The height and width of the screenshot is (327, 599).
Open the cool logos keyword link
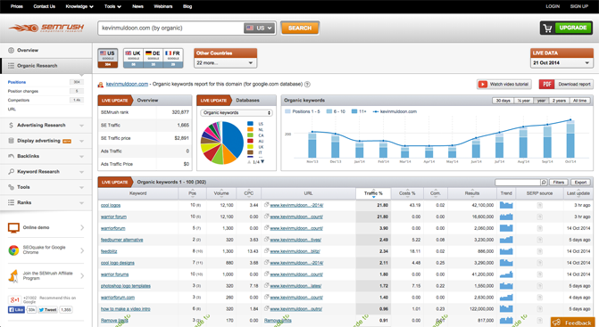111,206
